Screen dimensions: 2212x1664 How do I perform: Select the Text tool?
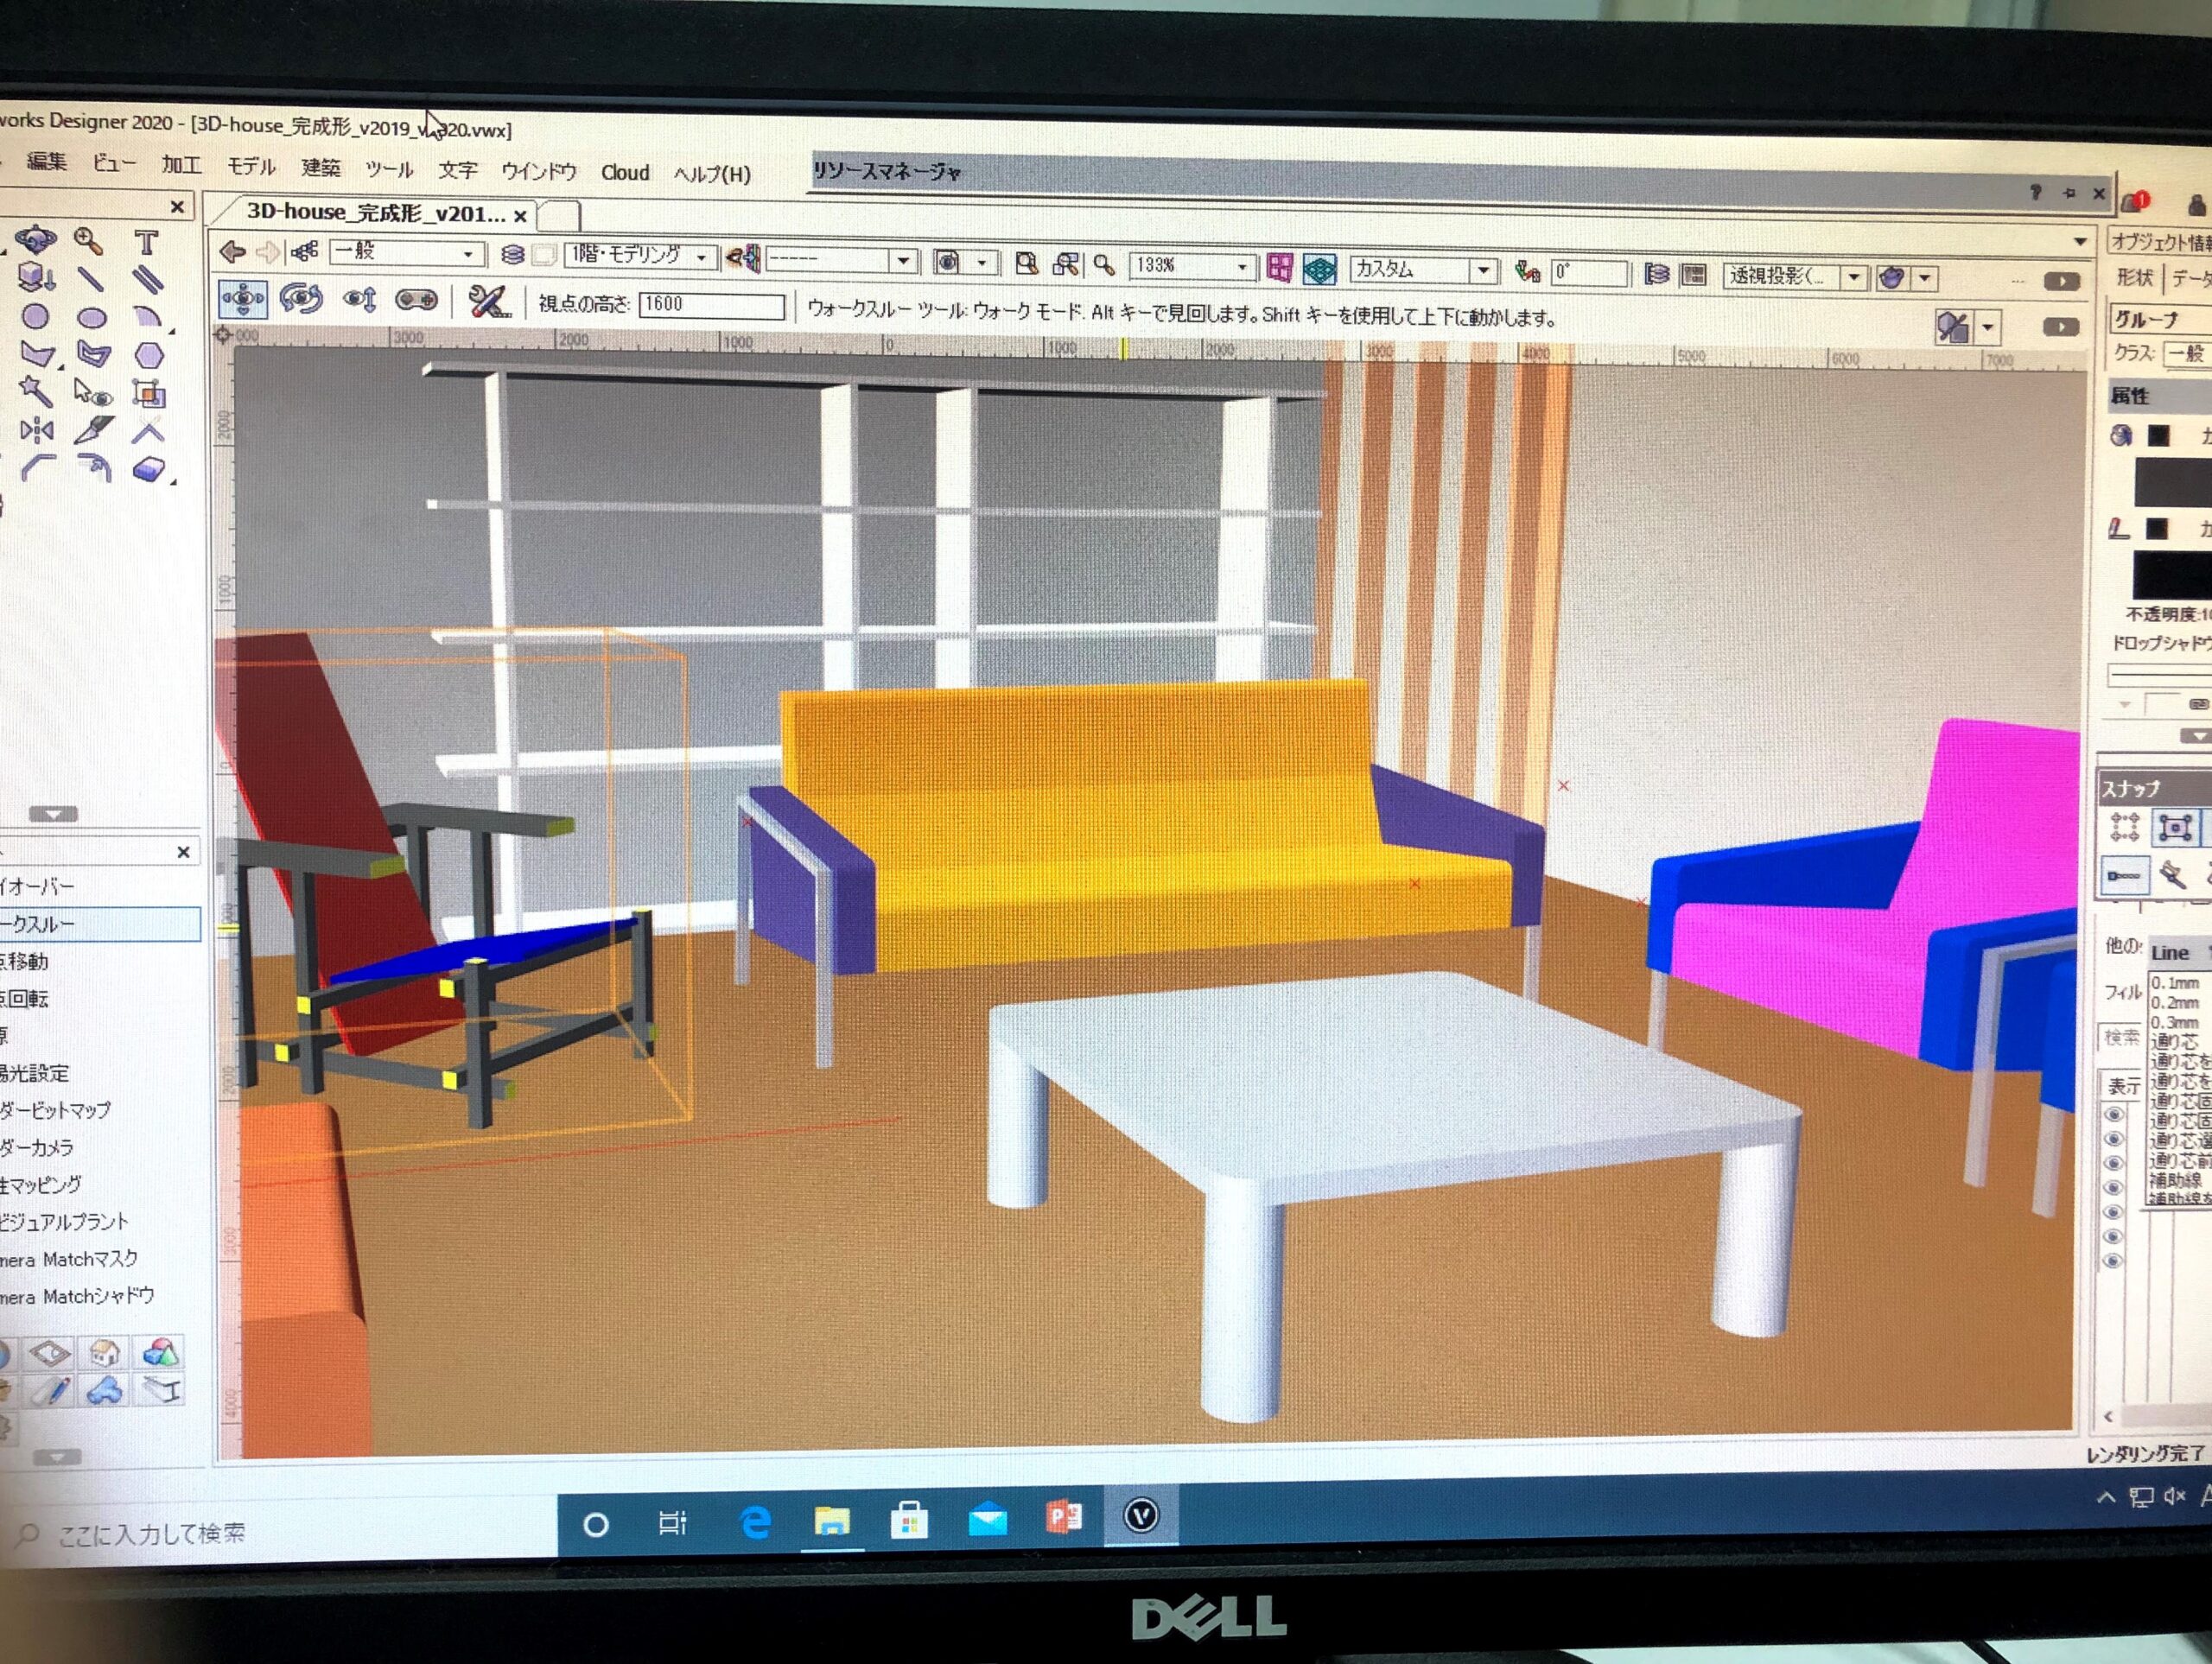click(146, 242)
